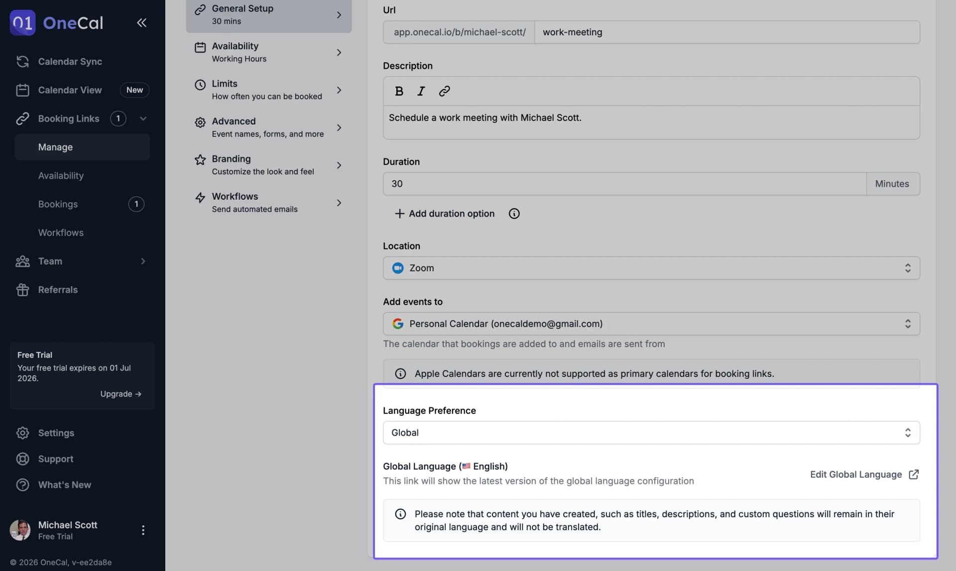Open user menu three-dot icon by Michael Scott
The image size is (956, 571).
(143, 530)
